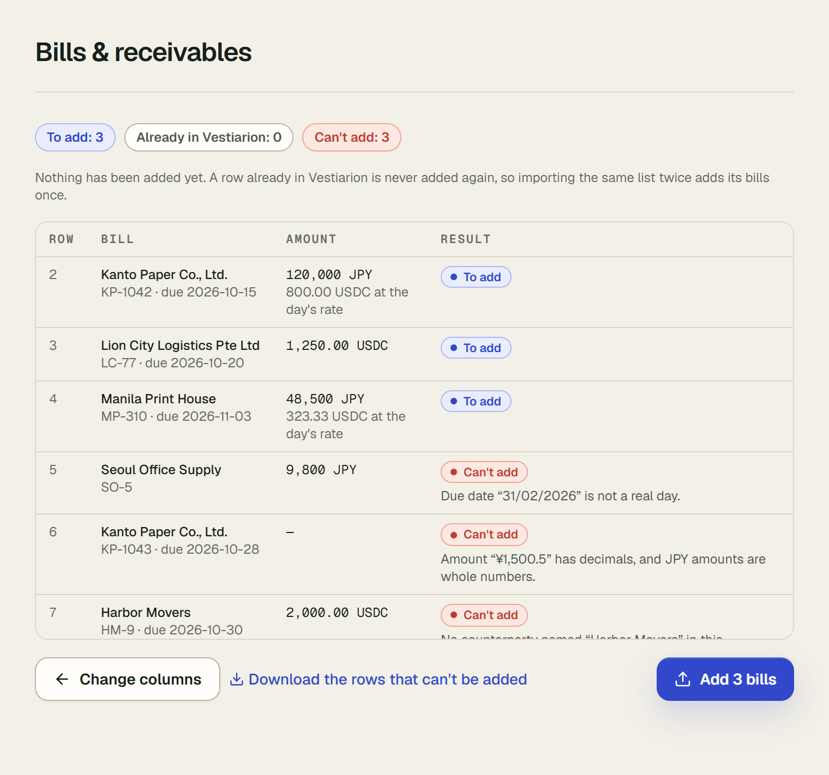
Task: Select the Lion City Logistics Pte Ltd bill name
Action: click(x=181, y=346)
